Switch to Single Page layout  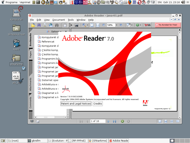coord(160,121)
